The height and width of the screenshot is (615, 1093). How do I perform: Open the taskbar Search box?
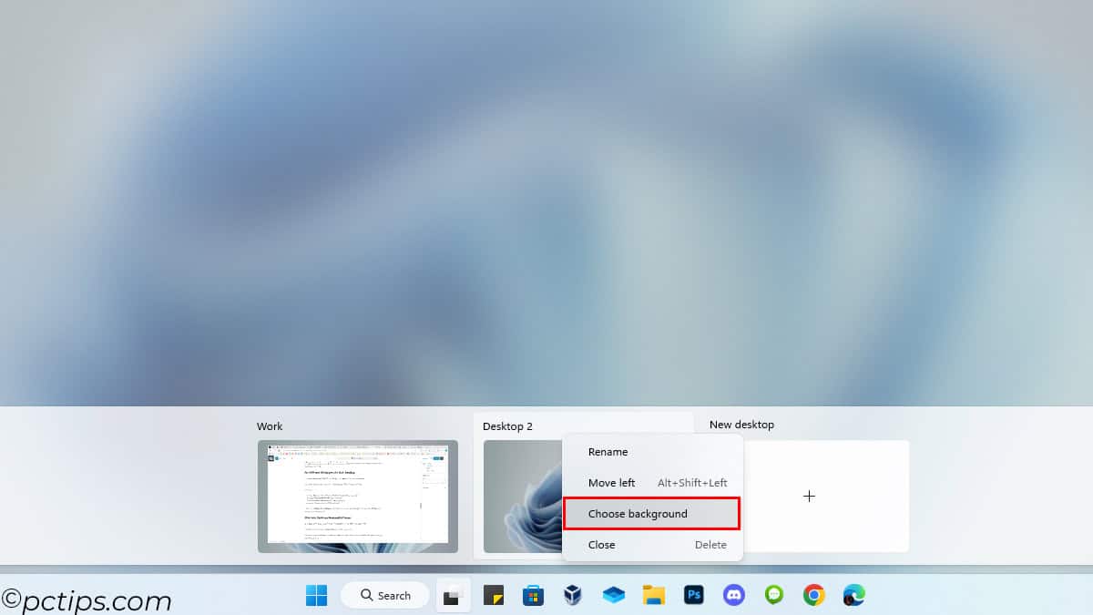pos(384,595)
